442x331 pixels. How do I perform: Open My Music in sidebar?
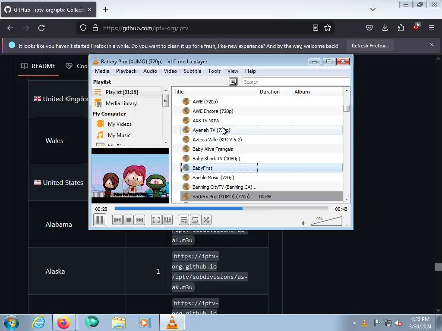119,135
